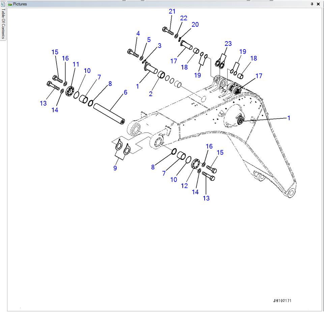This screenshot has width=324, height=312.
Task: Pin the Pictures panel with the pushpin
Action: point(312,4)
